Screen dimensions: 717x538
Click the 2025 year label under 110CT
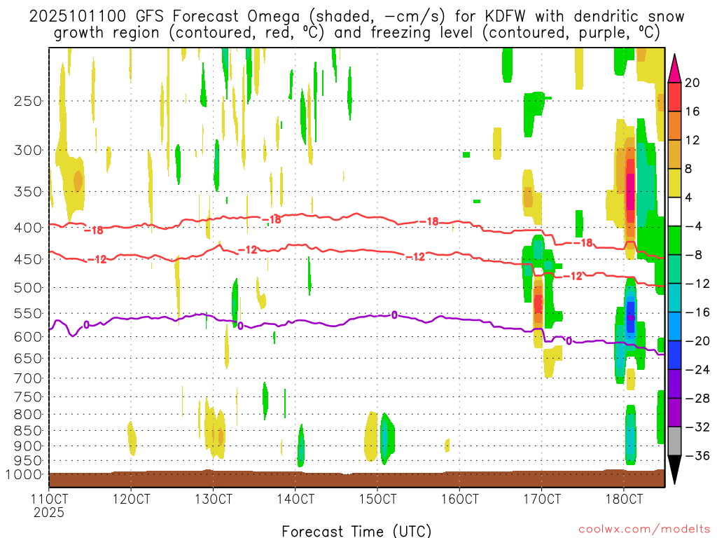click(49, 512)
